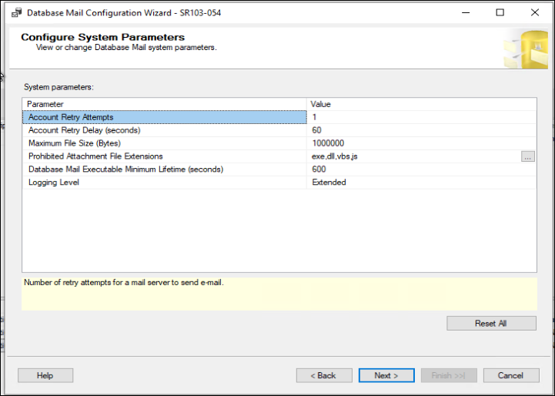
Task: Open the Prohibited Attachment File Extensions ellipsis button
Action: pyautogui.click(x=528, y=156)
